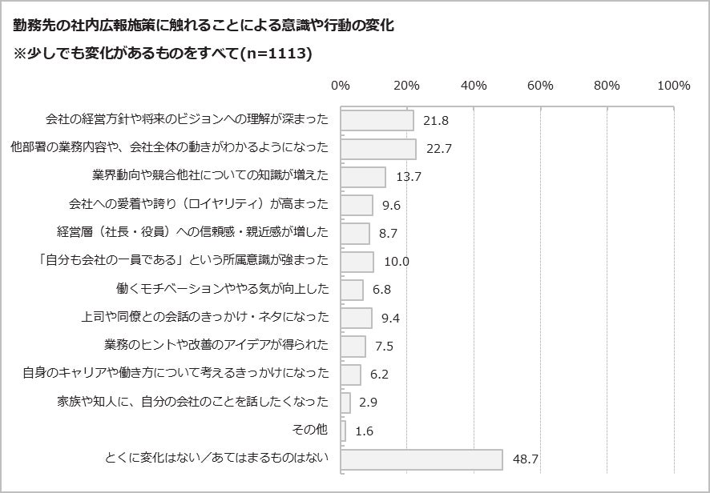
Task: Select the bar valued 9.4
Action: click(357, 318)
